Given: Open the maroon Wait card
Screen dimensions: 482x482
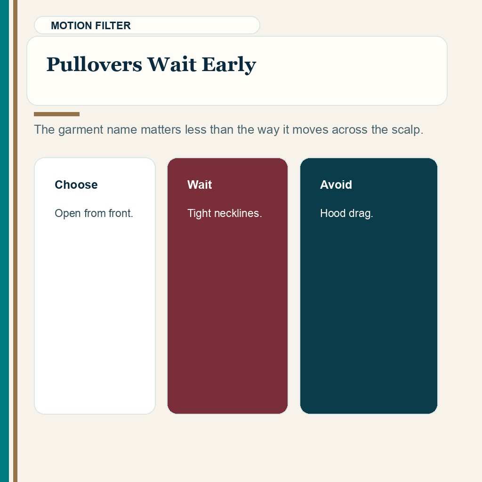Looking at the screenshot, I should 227,286.
